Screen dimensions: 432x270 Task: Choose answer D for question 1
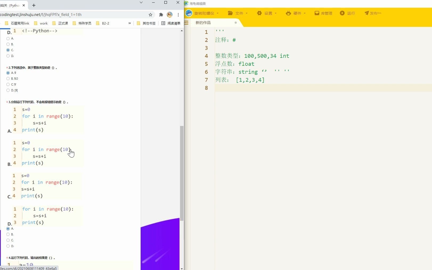point(8,56)
